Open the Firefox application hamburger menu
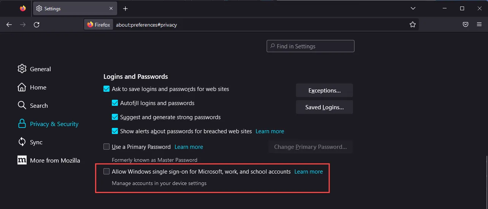Screen dimensions: 488x209 [x=479, y=25]
